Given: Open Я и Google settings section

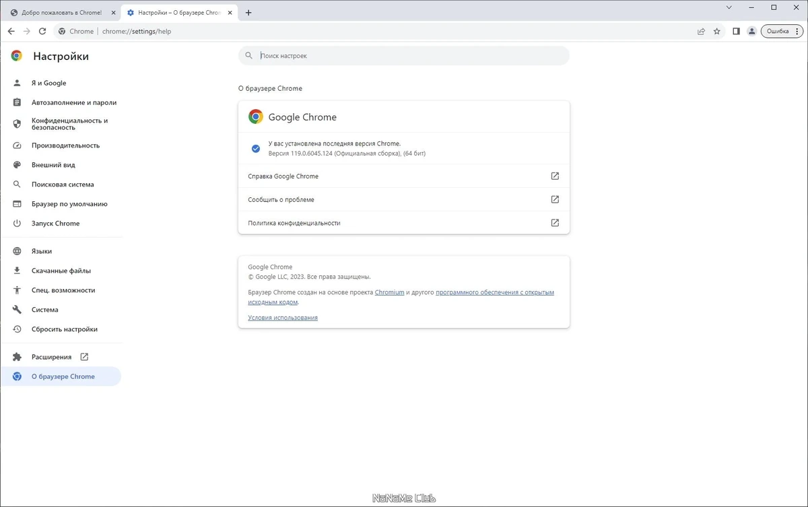Looking at the screenshot, I should [x=61, y=83].
